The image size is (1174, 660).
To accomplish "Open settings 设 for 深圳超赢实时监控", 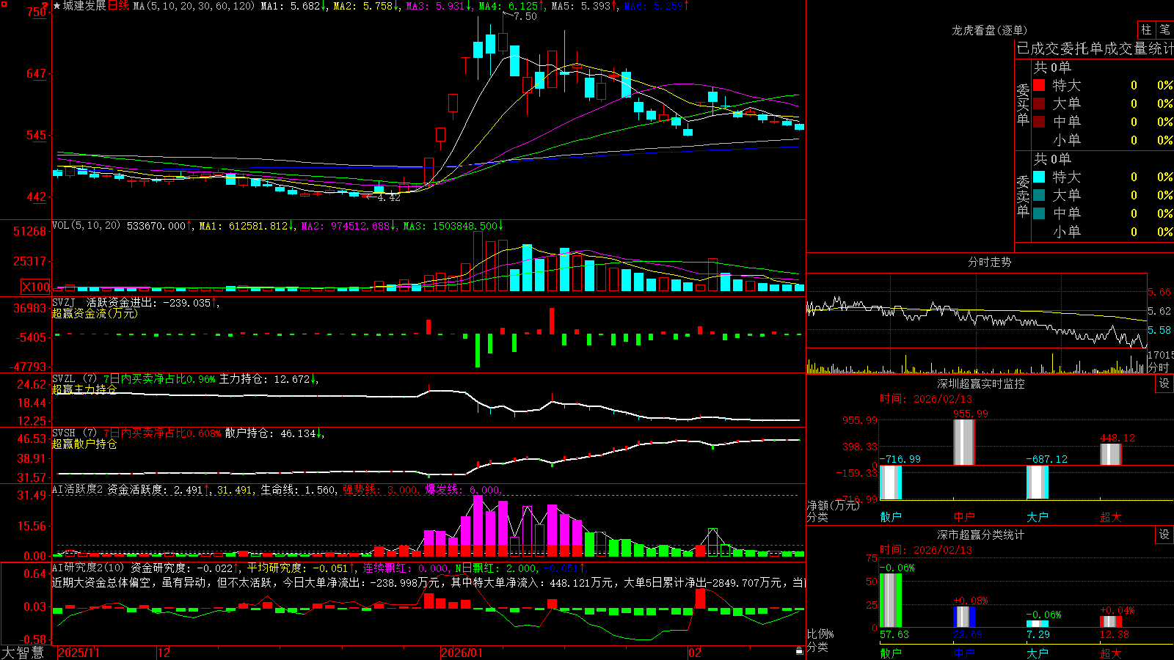I will tap(1164, 384).
